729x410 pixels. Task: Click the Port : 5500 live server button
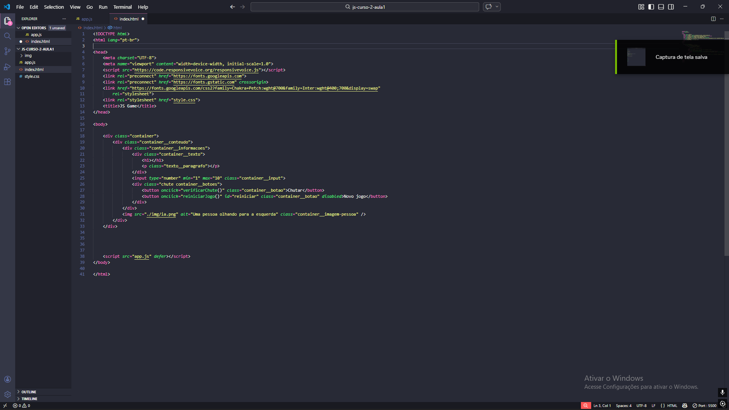click(x=704, y=405)
